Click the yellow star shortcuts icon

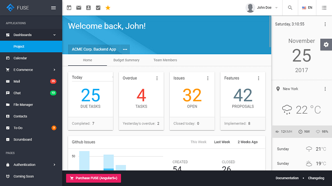(x=108, y=8)
